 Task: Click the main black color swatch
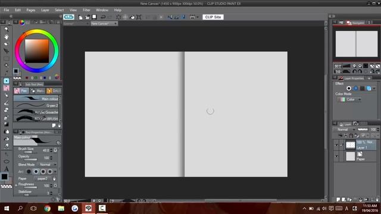click(x=4, y=177)
